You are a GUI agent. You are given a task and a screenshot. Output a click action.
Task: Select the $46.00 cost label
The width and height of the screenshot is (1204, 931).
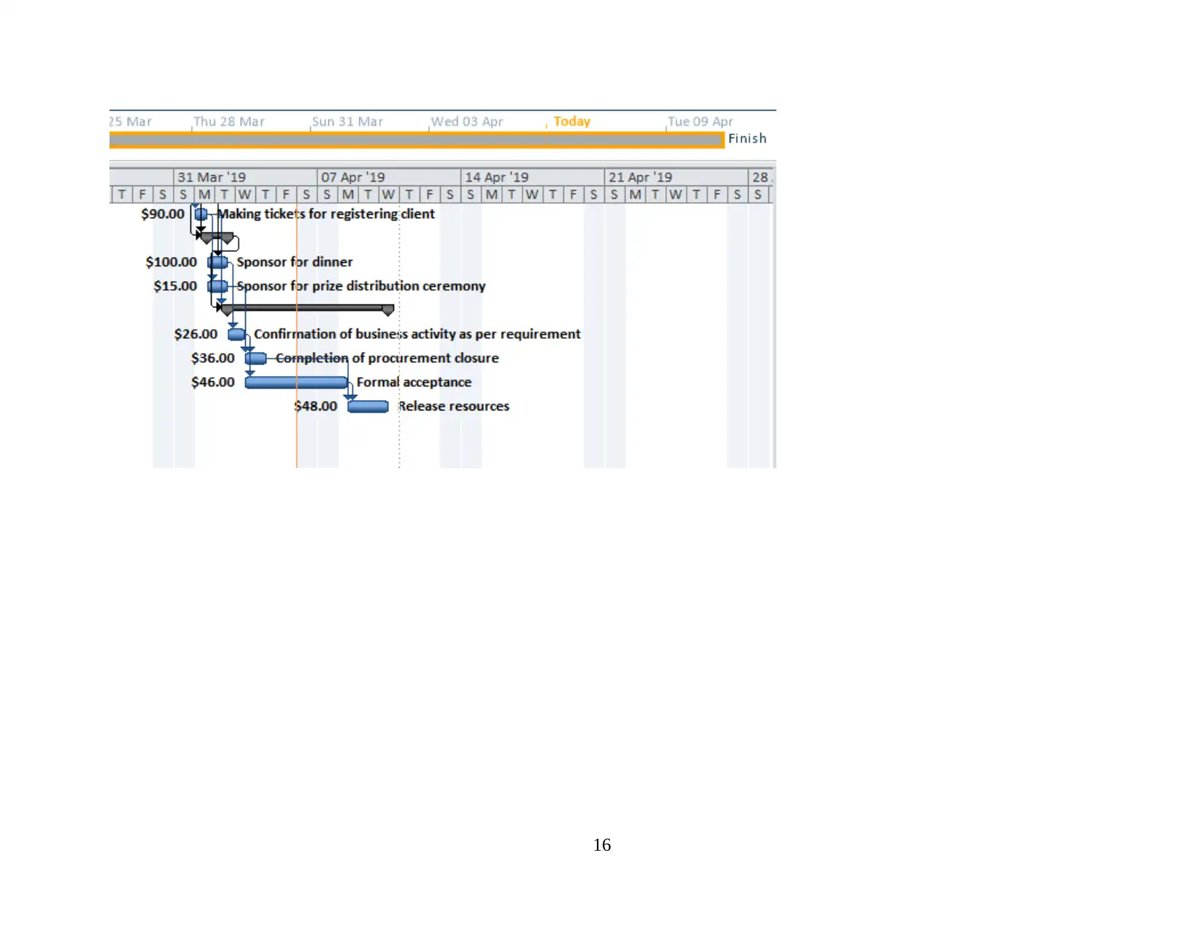click(213, 383)
